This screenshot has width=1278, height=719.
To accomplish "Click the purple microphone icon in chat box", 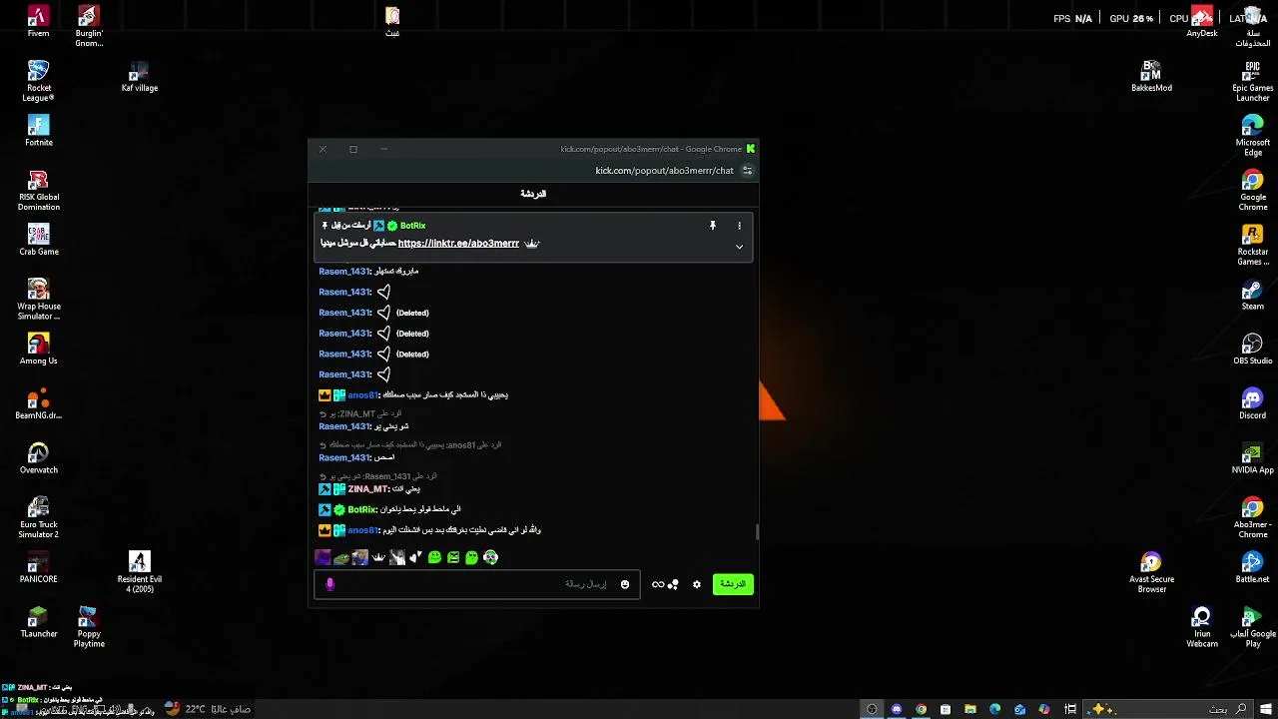I will [329, 584].
